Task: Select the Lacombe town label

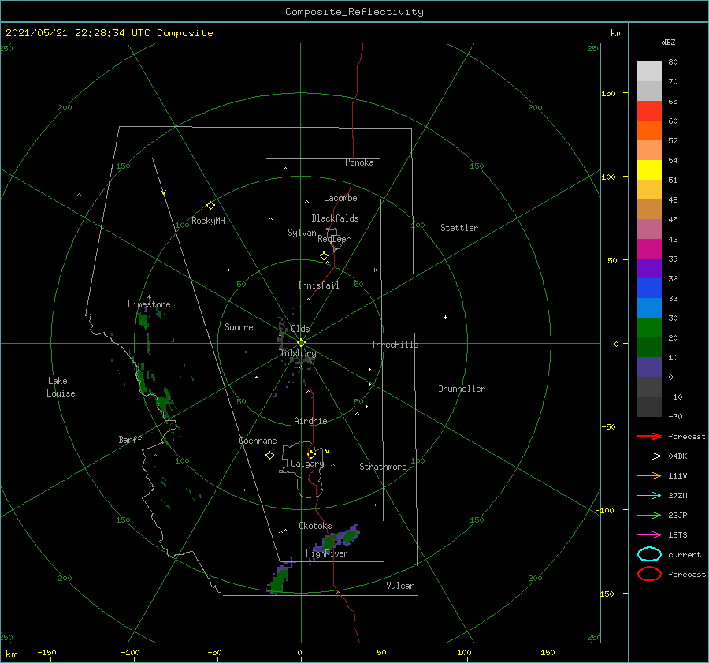Action: [340, 198]
